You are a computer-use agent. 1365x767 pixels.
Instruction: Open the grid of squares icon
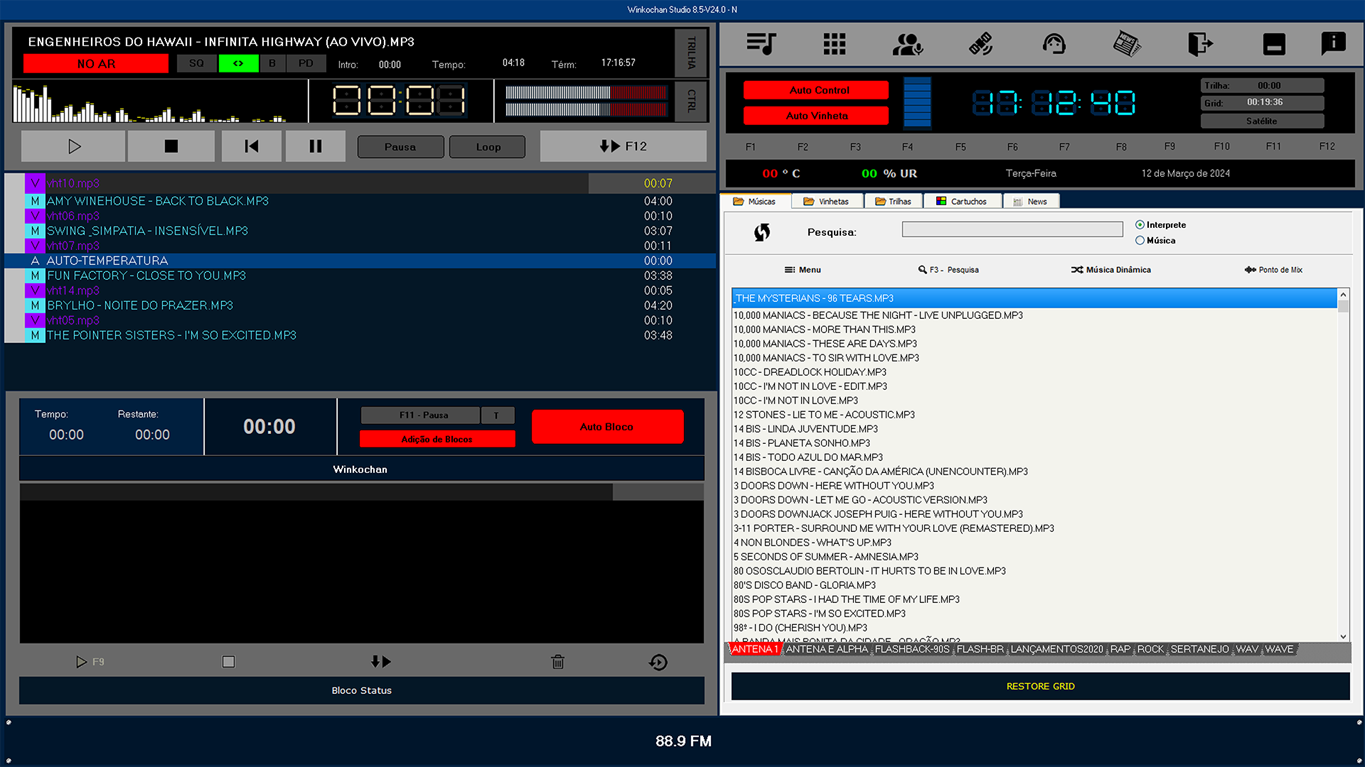(835, 44)
